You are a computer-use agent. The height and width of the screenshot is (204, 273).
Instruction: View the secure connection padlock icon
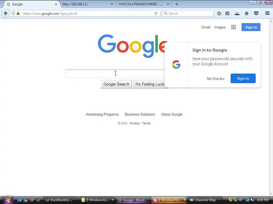click(x=18, y=13)
